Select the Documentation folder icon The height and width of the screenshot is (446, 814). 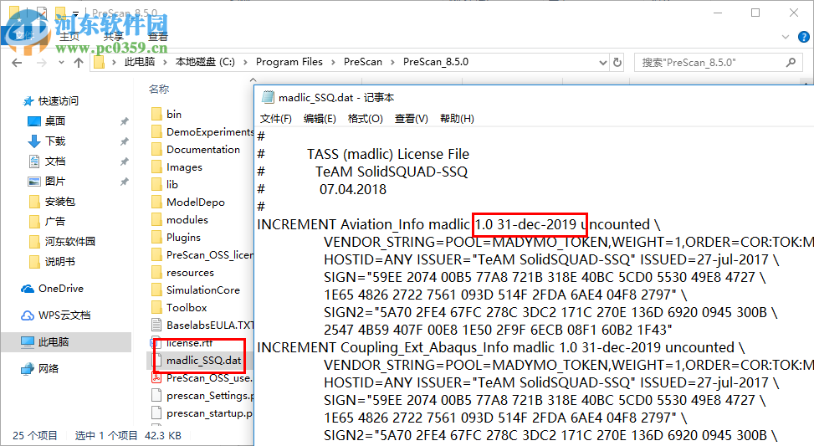[x=156, y=150]
